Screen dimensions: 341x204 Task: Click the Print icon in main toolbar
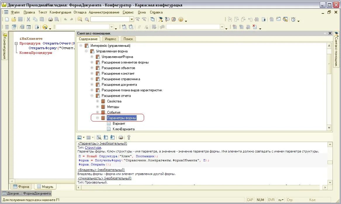tap(50, 19)
